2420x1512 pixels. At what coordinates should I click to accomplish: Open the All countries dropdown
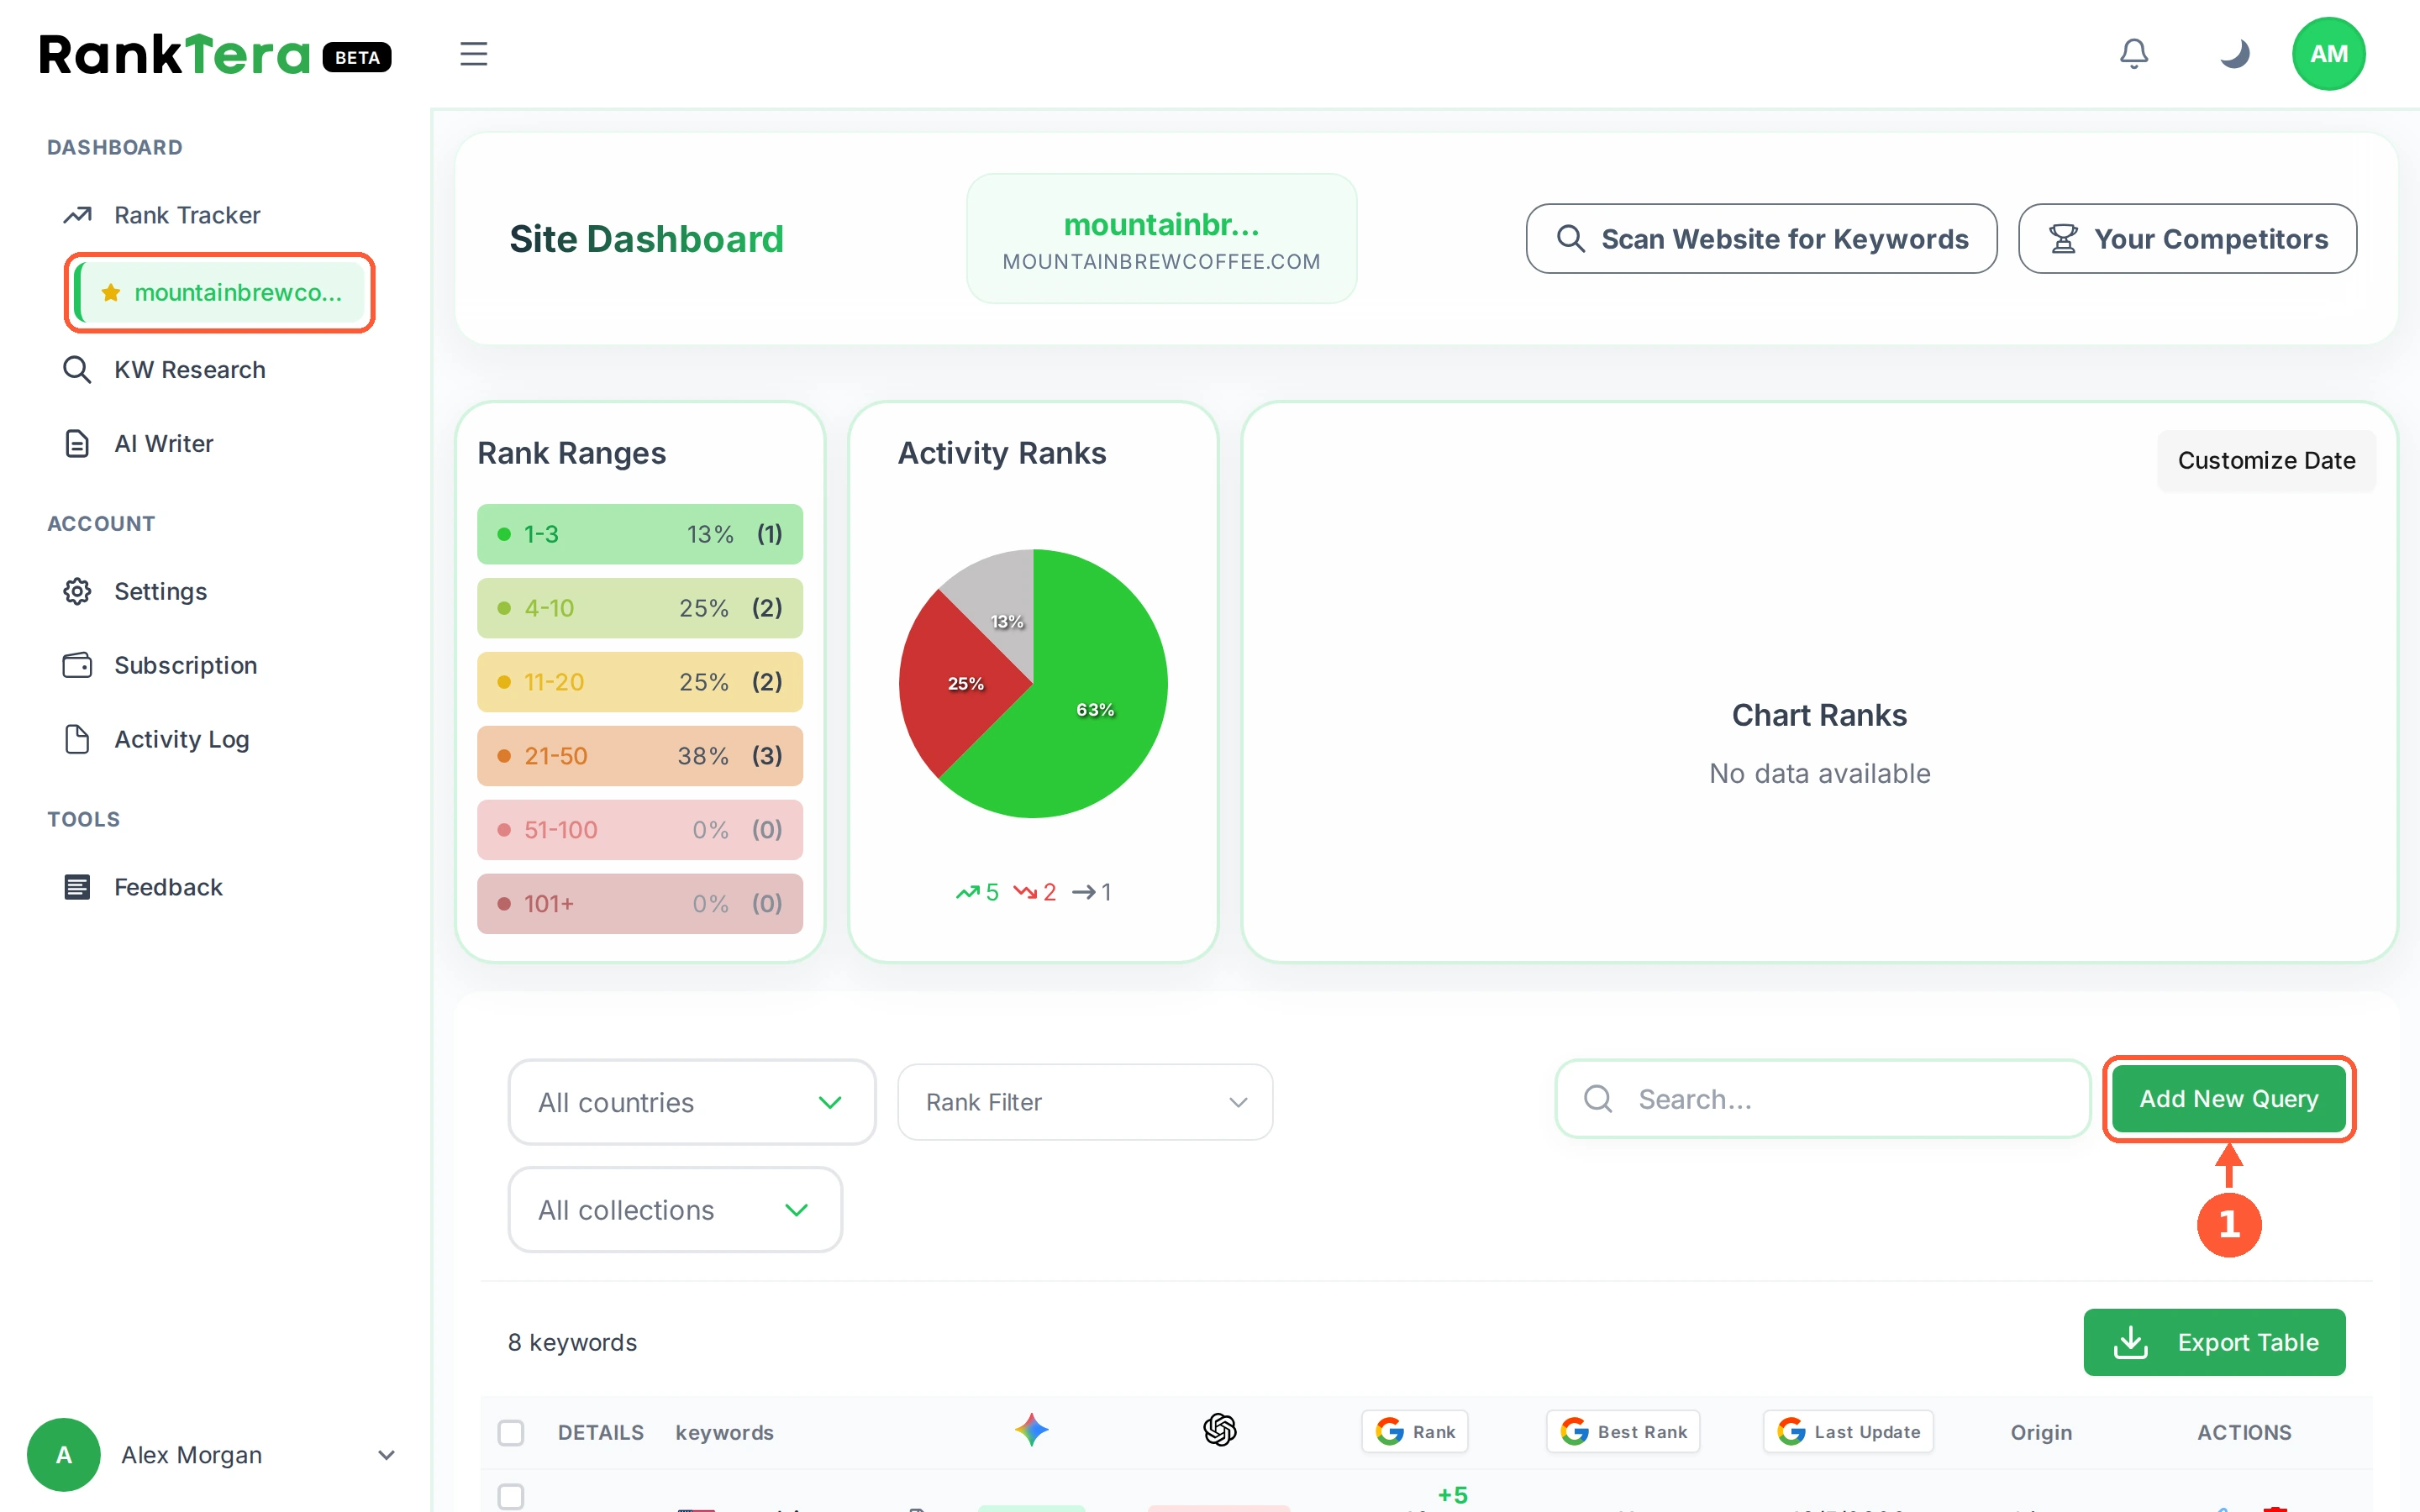[x=692, y=1102]
